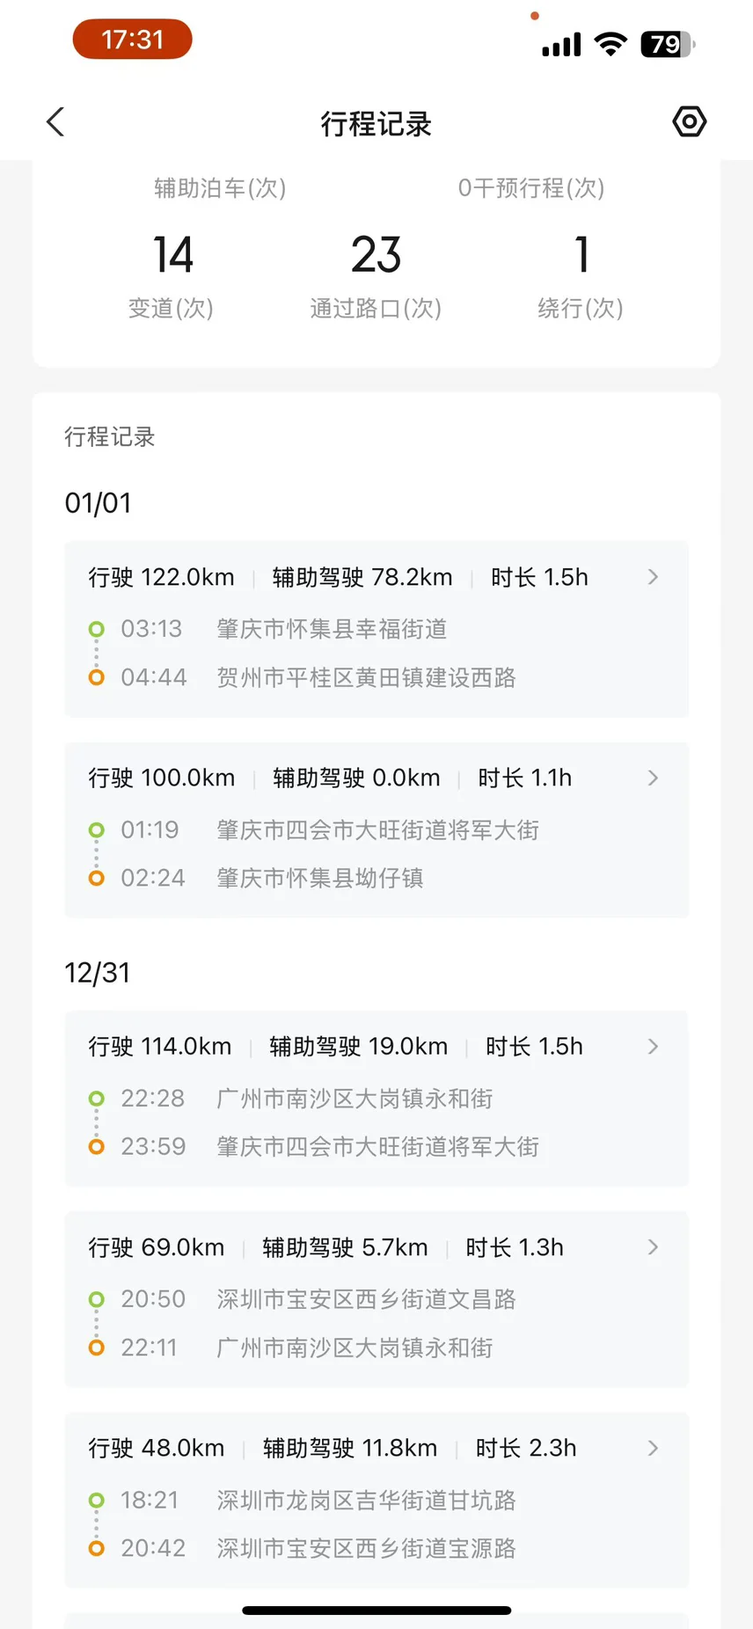Tap the battery indicator showing 79
The image size is (753, 1629).
coord(668,43)
